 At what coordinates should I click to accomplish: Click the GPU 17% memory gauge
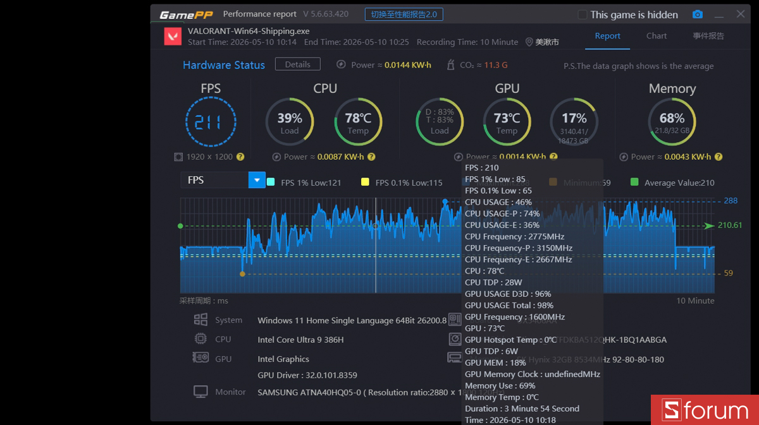[x=574, y=122]
